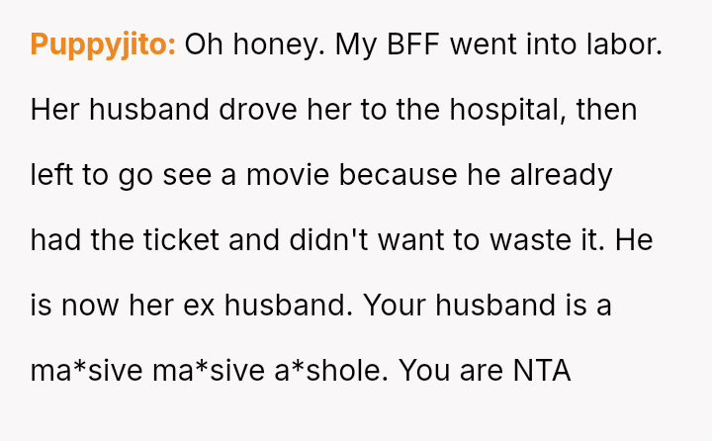This screenshot has height=441, width=712.
Task: Click the word "ticket"
Action: [x=182, y=240]
